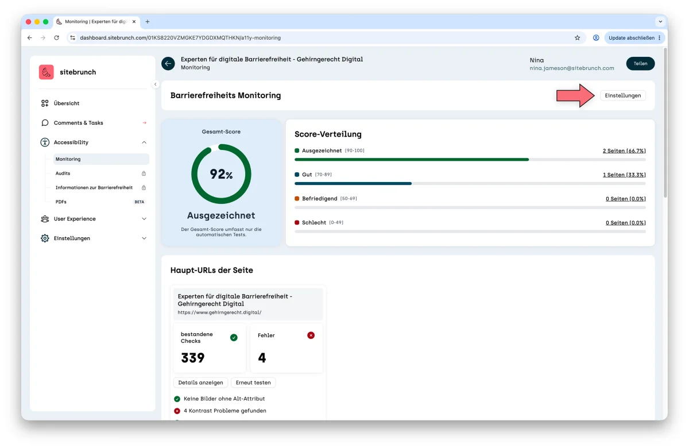Click the Übersicht grid icon
Image resolution: width=689 pixels, height=448 pixels.
[45, 103]
